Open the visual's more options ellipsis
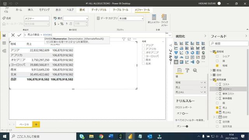 135,39
